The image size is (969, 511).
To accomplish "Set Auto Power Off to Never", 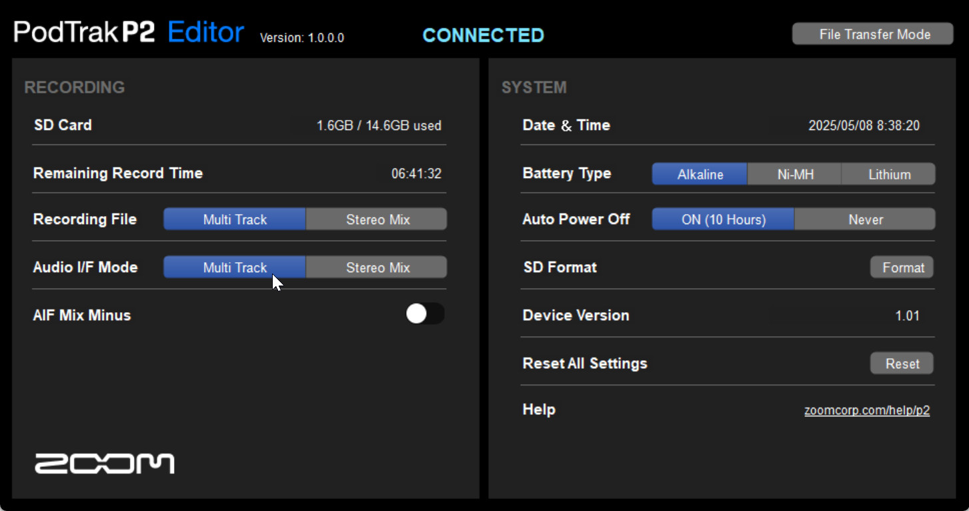I will tap(865, 219).
